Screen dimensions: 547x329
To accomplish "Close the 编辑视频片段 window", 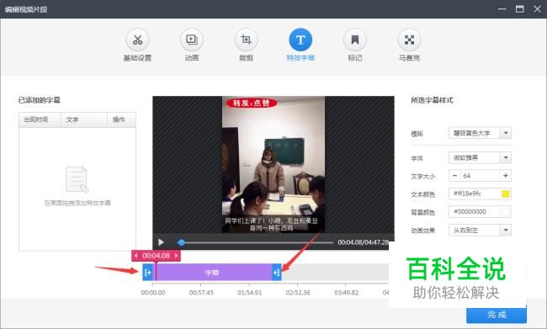I will [x=537, y=9].
